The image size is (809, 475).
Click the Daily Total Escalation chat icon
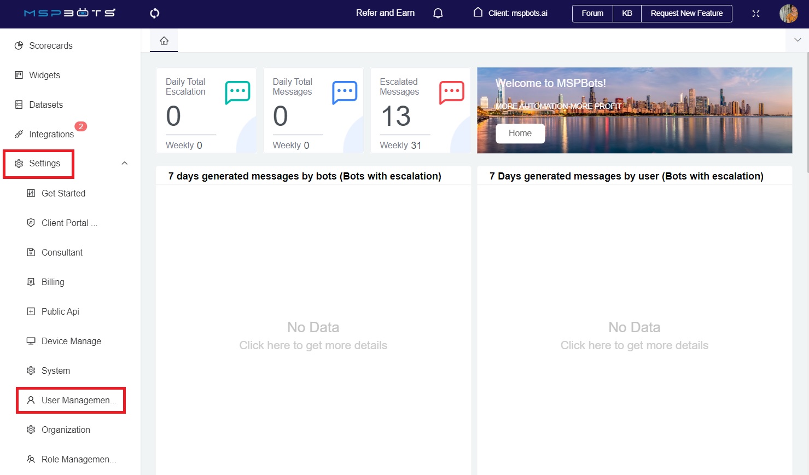pos(237,92)
